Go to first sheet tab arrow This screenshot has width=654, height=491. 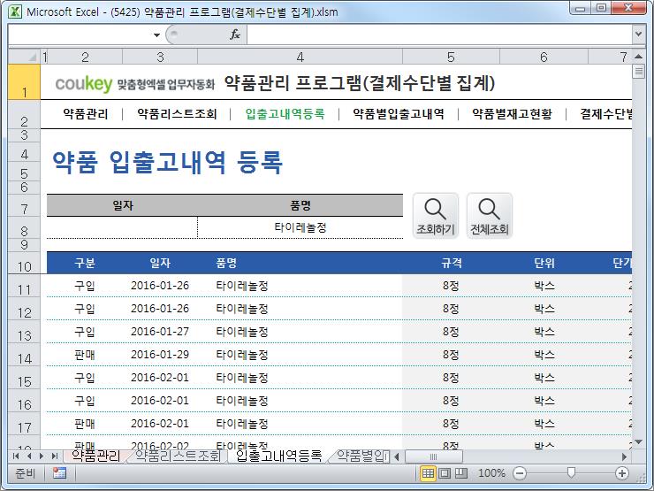click(x=16, y=456)
